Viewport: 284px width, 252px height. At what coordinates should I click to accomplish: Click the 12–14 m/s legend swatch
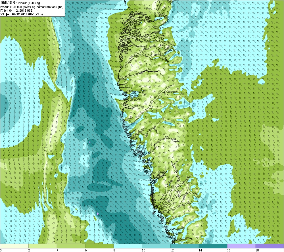pos(185,246)
